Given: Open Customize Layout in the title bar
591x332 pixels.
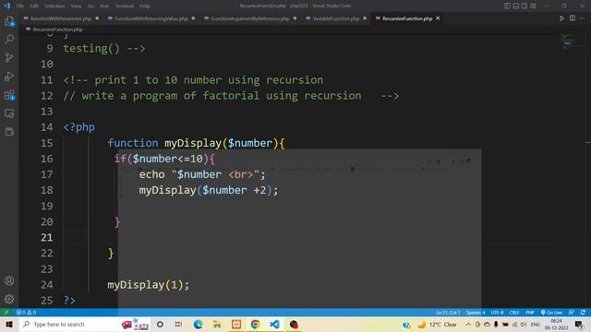Looking at the screenshot, I should coord(533,6).
